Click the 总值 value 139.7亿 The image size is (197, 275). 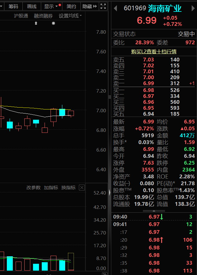pos(185,197)
